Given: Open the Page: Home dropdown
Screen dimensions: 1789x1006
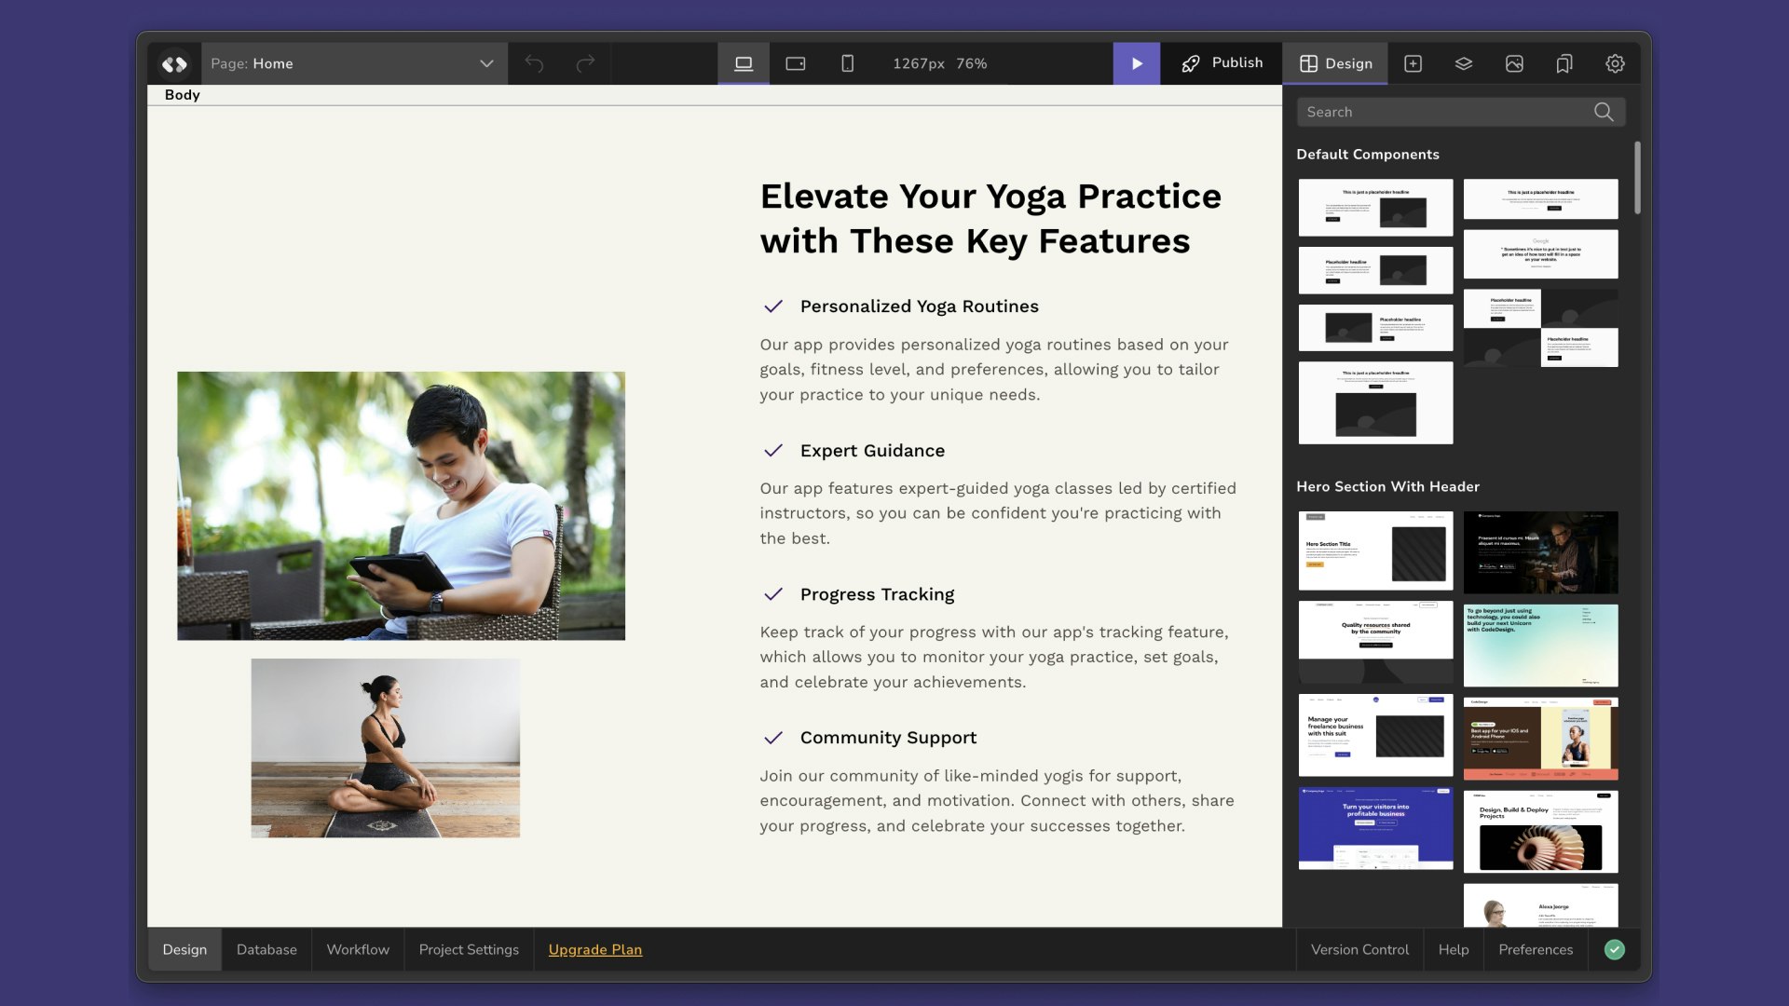Looking at the screenshot, I should 354,63.
